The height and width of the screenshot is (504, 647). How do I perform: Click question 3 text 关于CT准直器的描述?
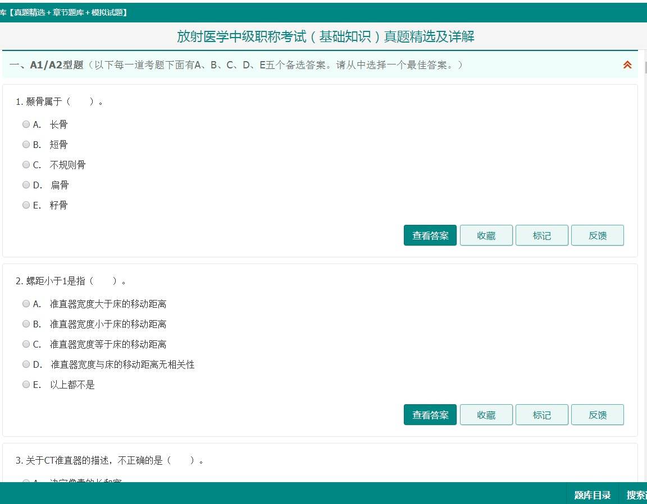click(x=110, y=460)
